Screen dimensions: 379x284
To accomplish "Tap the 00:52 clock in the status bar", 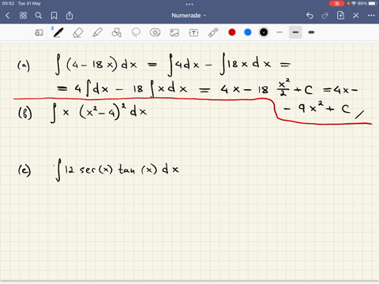I will click(x=8, y=3).
